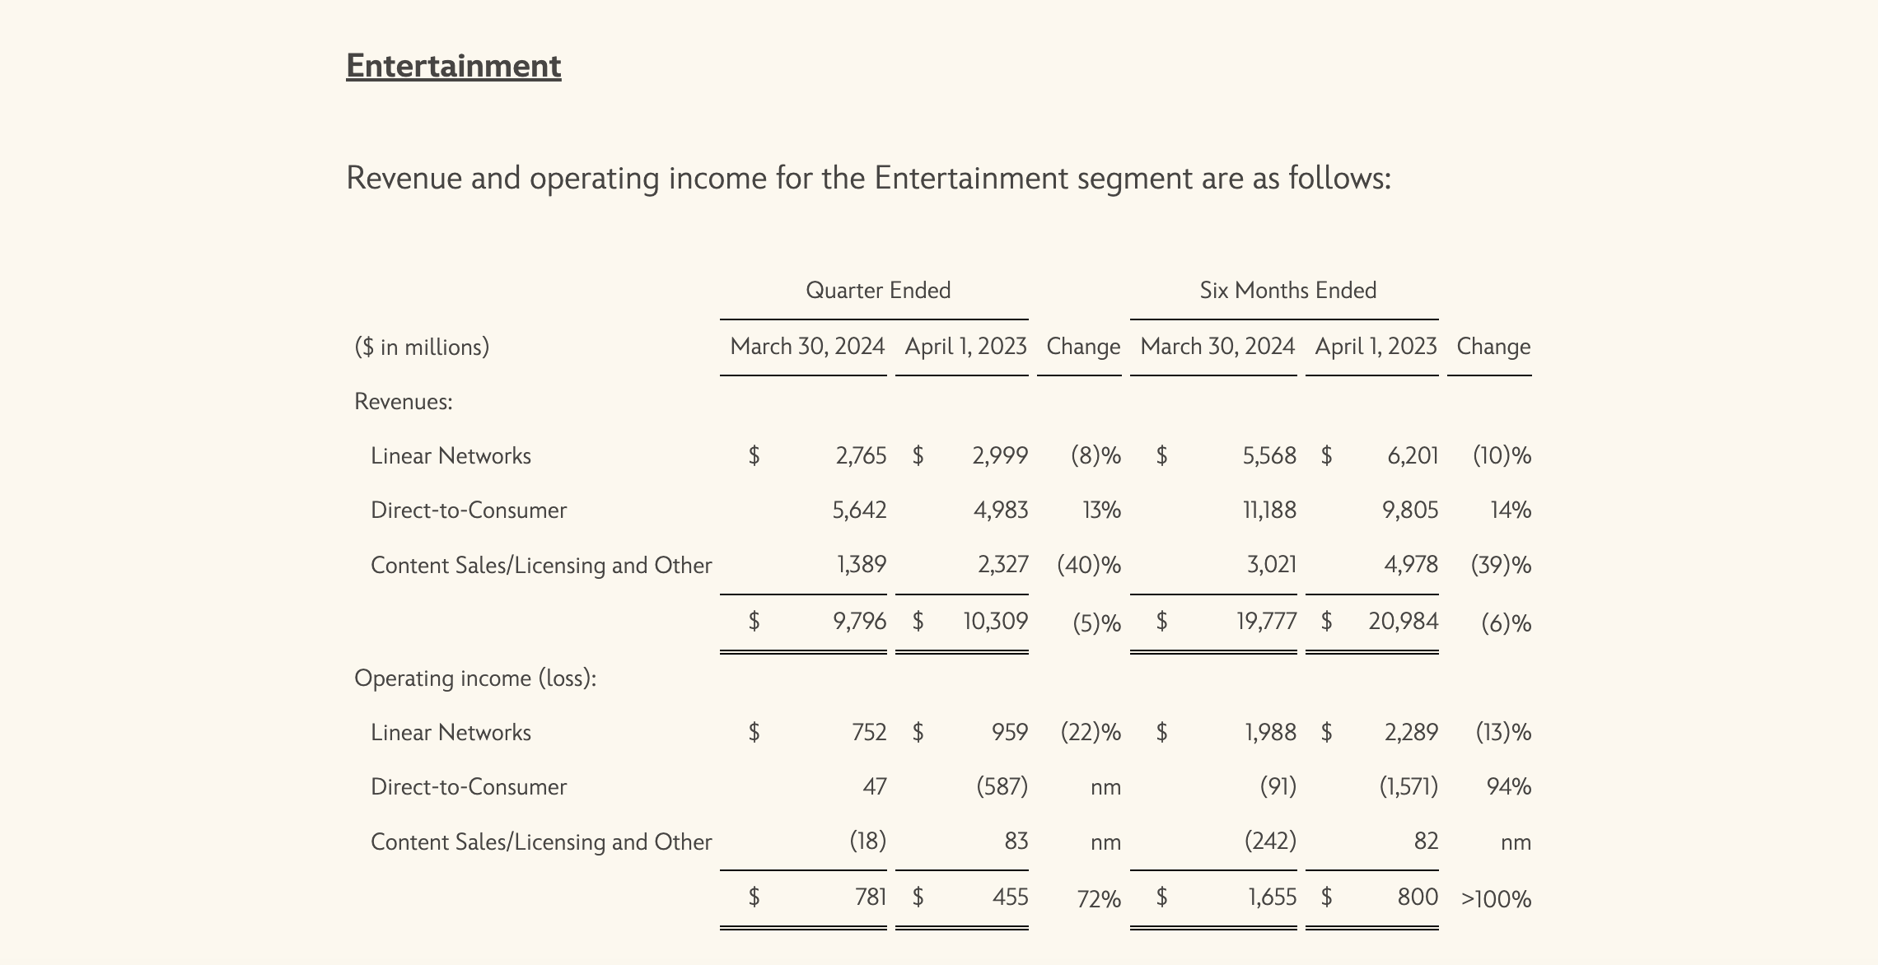
Task: Click the Six Months Ended column header
Action: pyautogui.click(x=1287, y=290)
